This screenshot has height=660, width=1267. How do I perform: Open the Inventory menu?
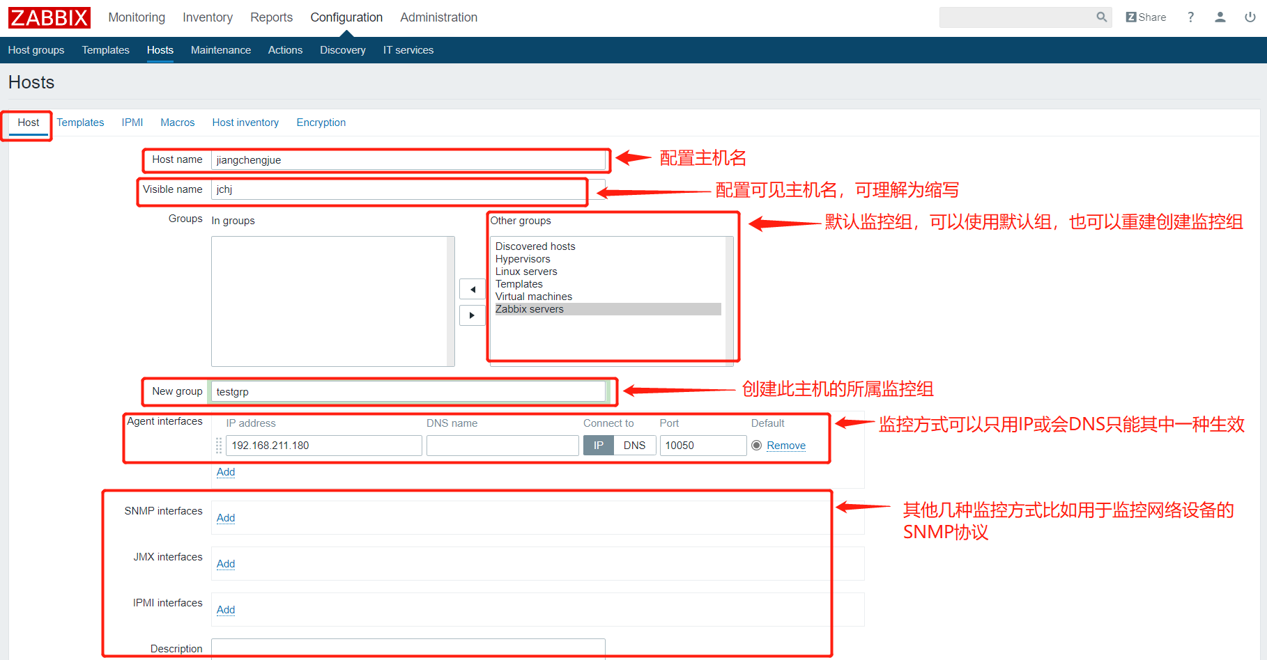point(208,17)
